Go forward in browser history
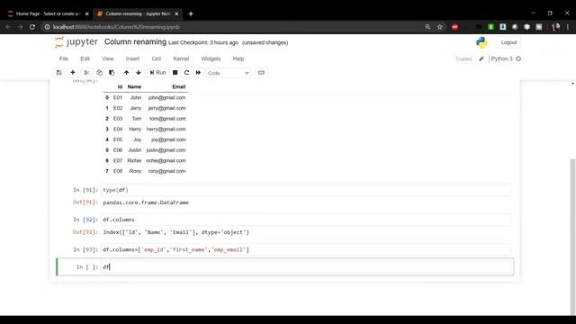The width and height of the screenshot is (576, 324). 20,27
